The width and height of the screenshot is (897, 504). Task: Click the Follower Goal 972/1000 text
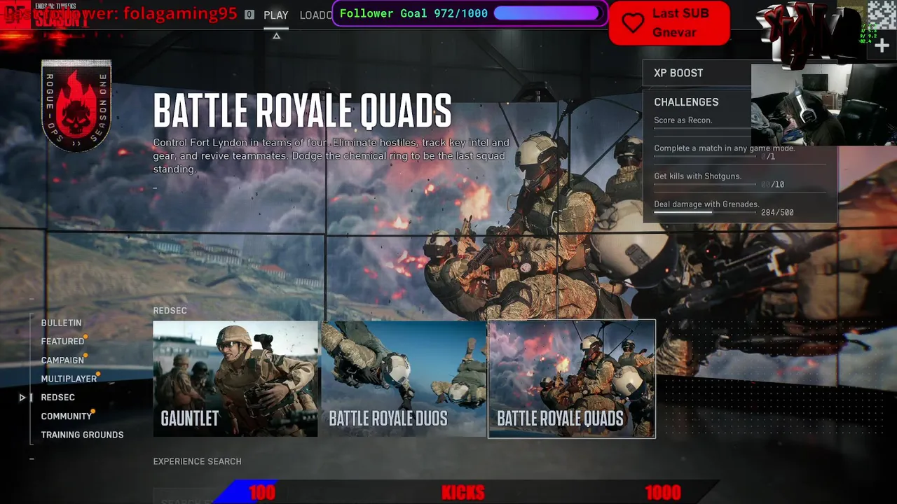tap(413, 13)
